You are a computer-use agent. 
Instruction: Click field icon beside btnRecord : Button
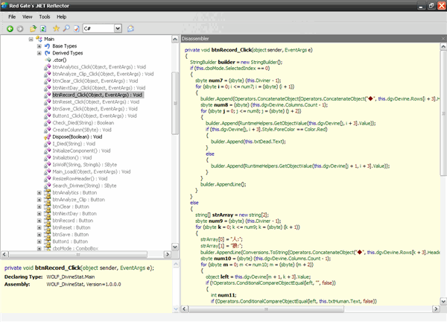coord(48,221)
